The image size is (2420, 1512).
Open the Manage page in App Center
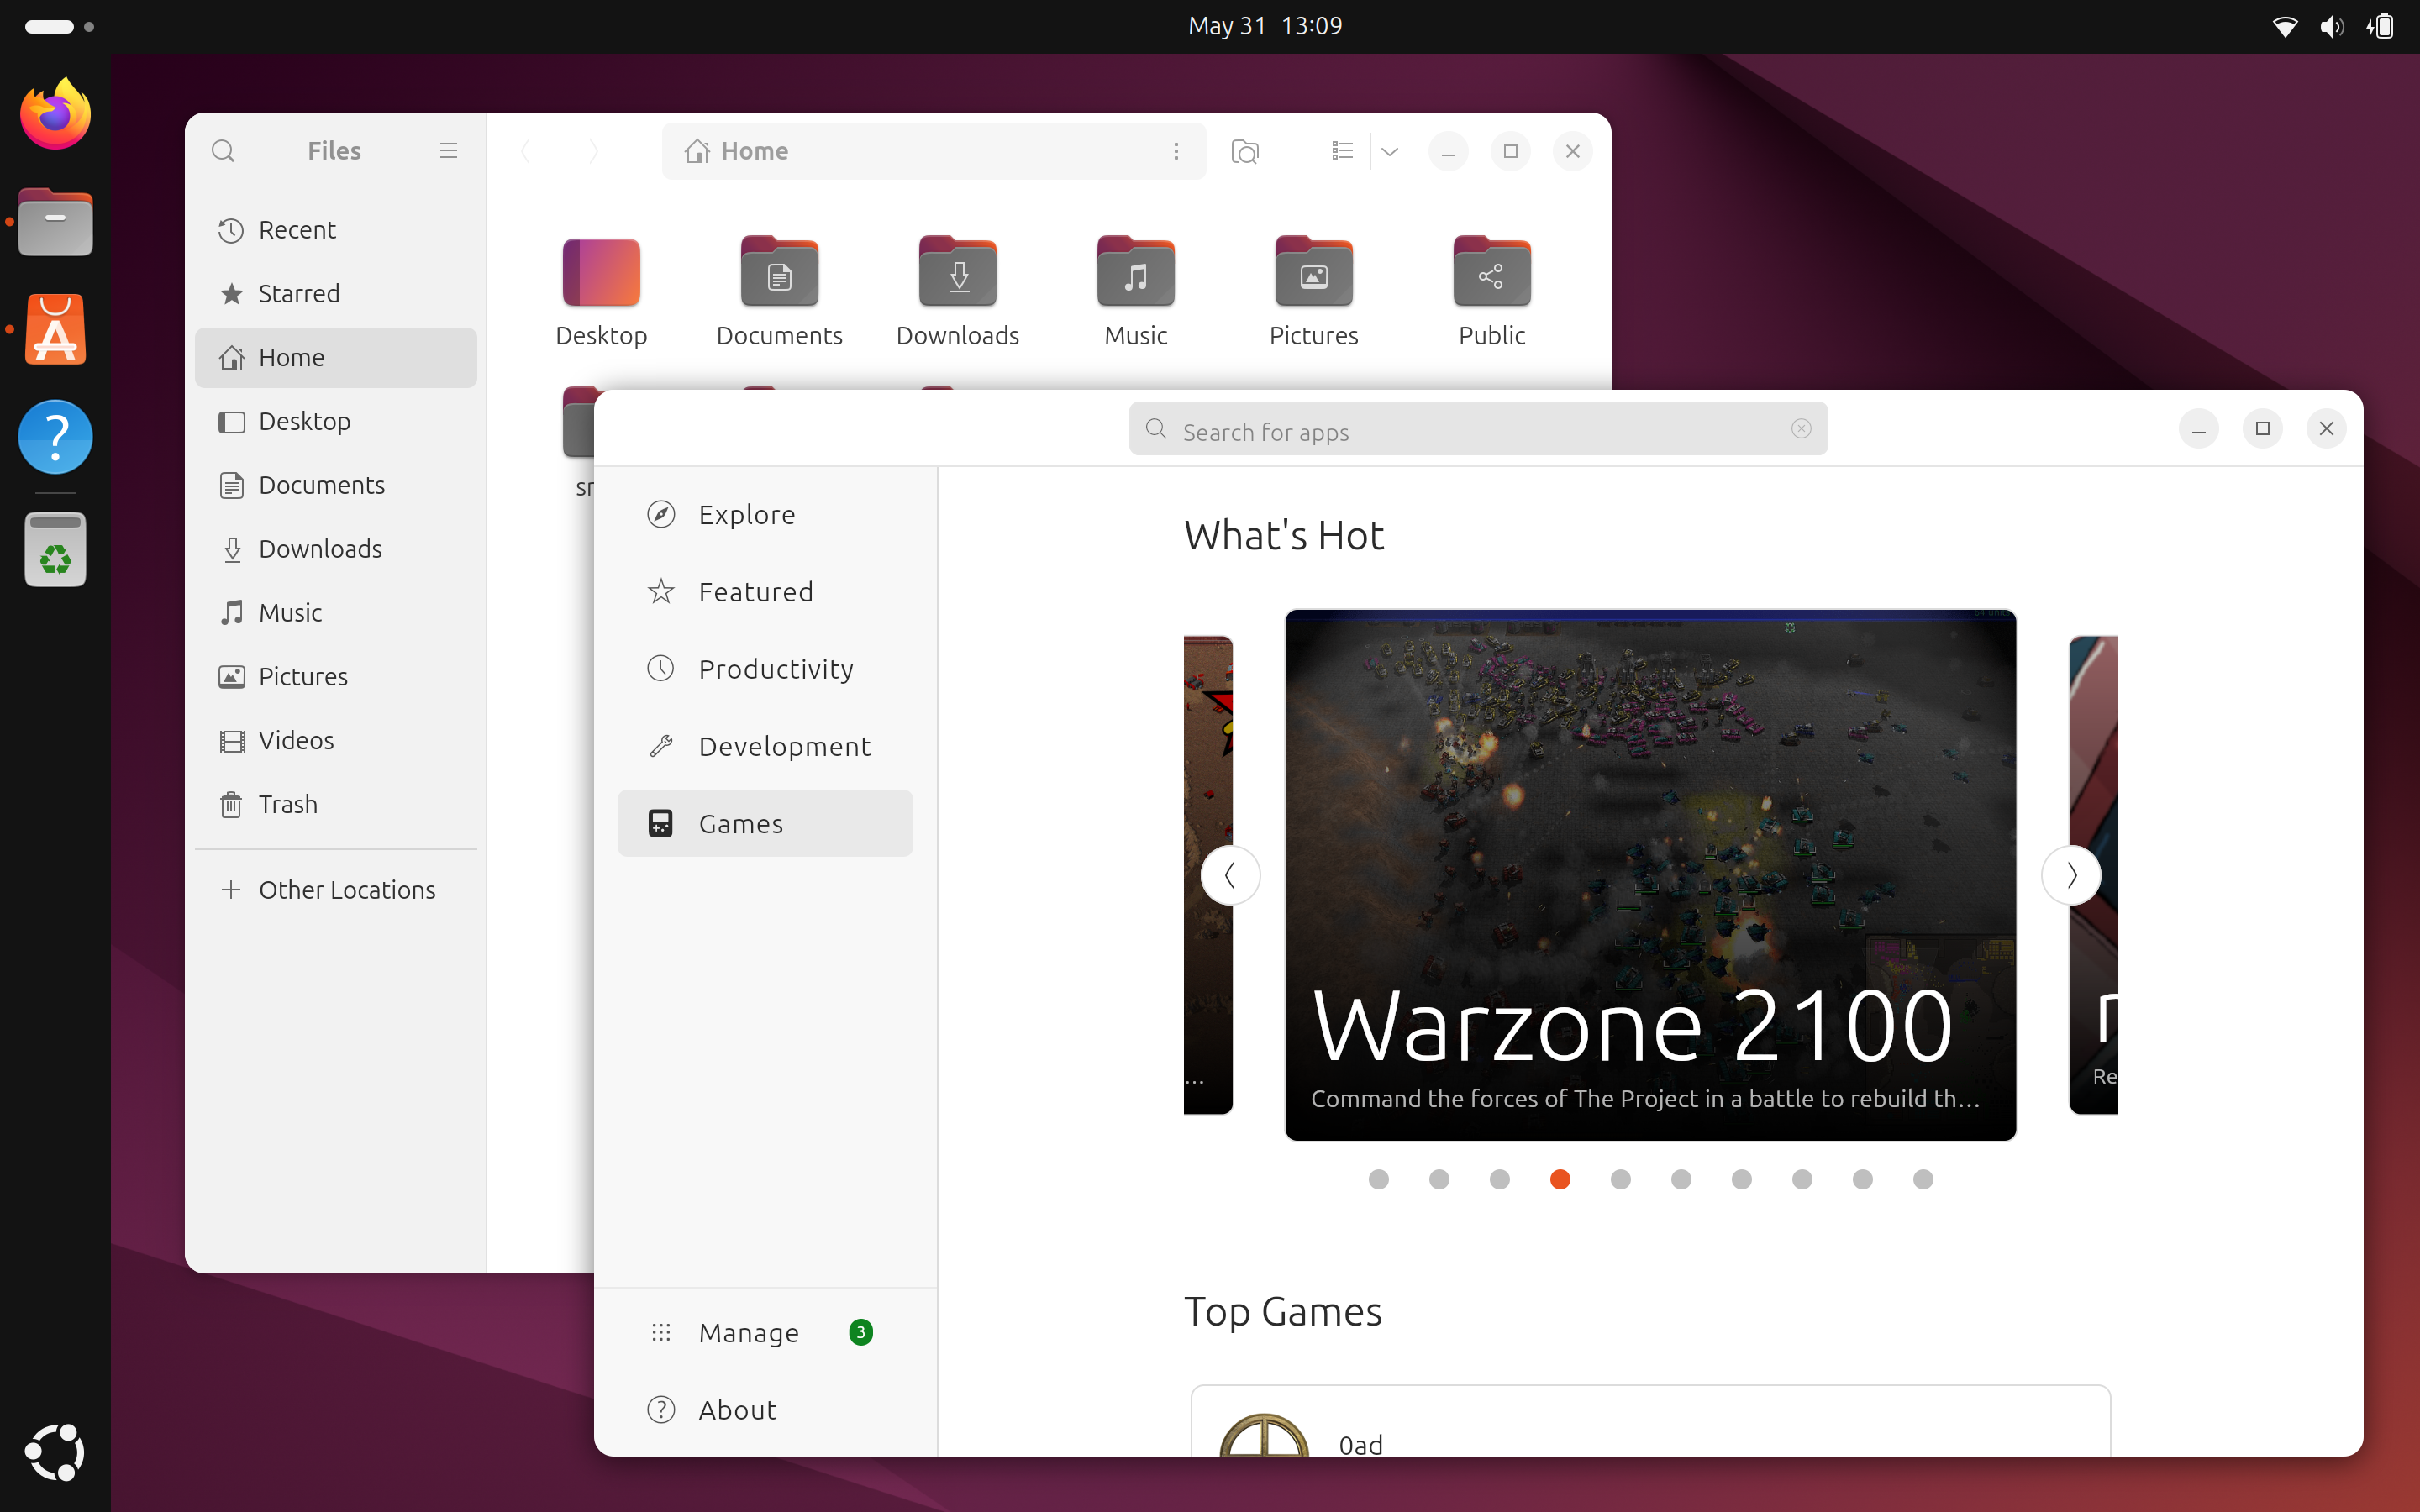[765, 1333]
